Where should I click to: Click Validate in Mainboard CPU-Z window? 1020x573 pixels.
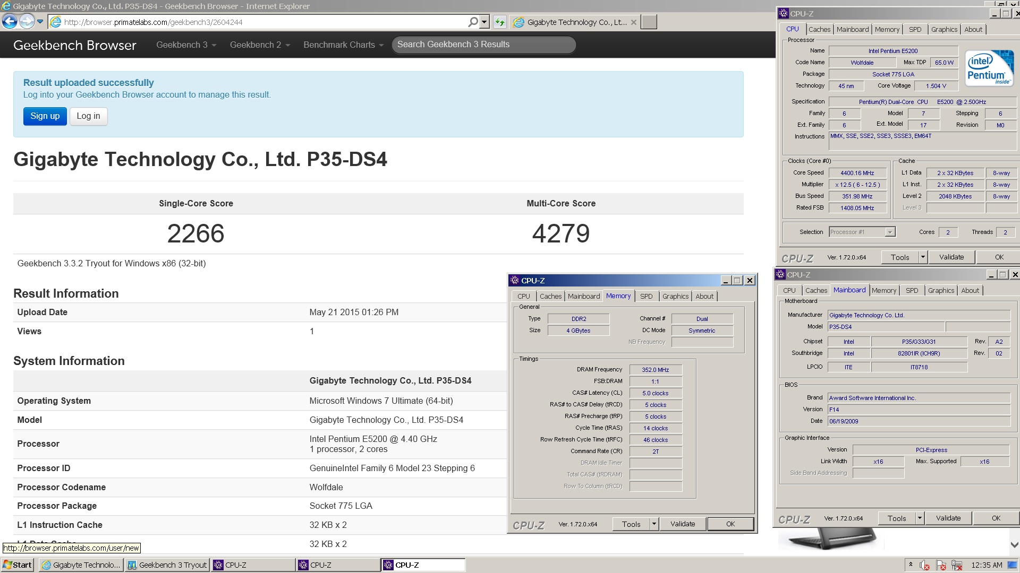click(x=948, y=518)
